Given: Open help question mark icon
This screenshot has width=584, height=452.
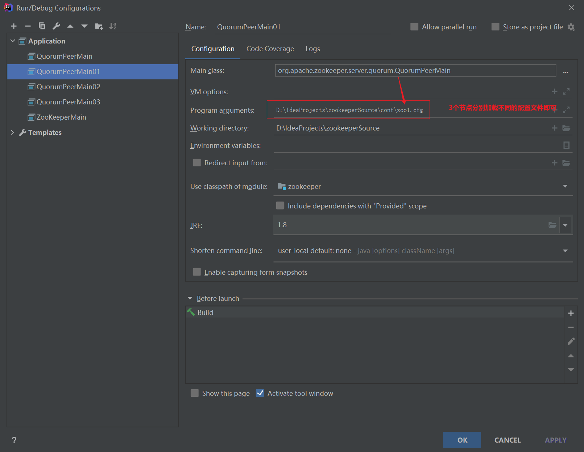Looking at the screenshot, I should (14, 440).
